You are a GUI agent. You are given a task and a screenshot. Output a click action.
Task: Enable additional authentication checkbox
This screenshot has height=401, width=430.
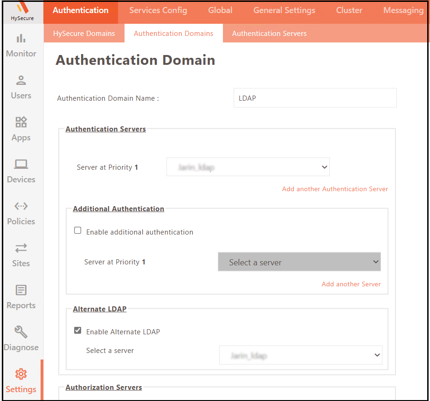[78, 230]
